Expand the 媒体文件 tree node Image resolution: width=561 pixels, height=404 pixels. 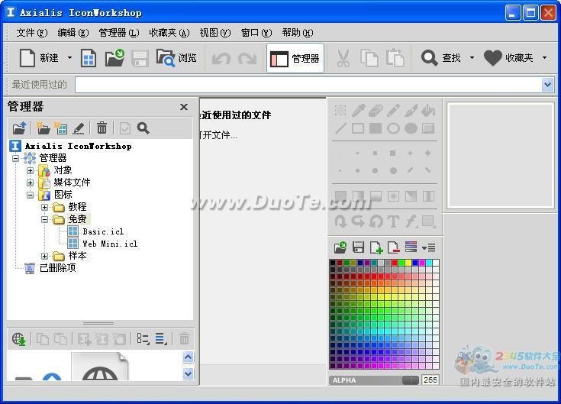[x=30, y=183]
